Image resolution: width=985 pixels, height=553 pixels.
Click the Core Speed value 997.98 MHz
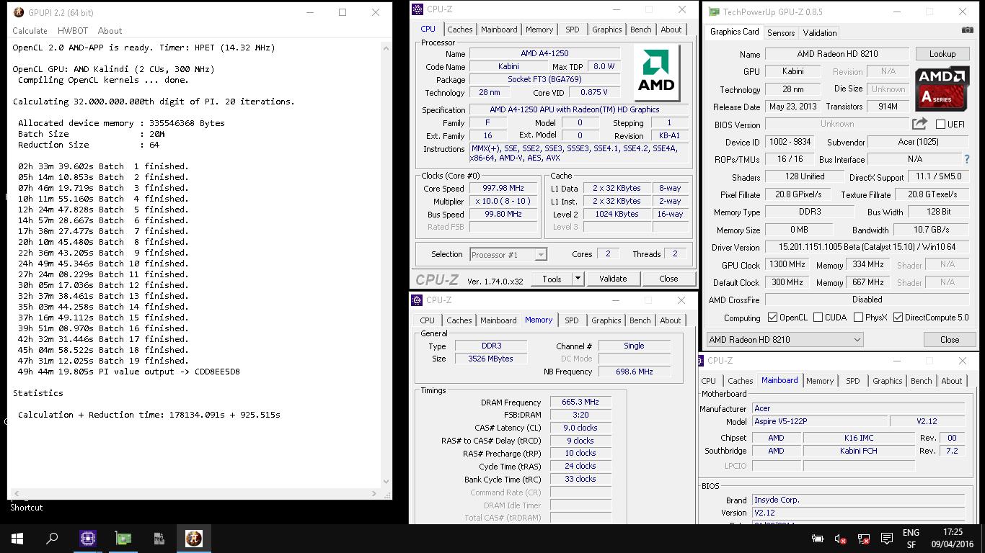tap(503, 188)
